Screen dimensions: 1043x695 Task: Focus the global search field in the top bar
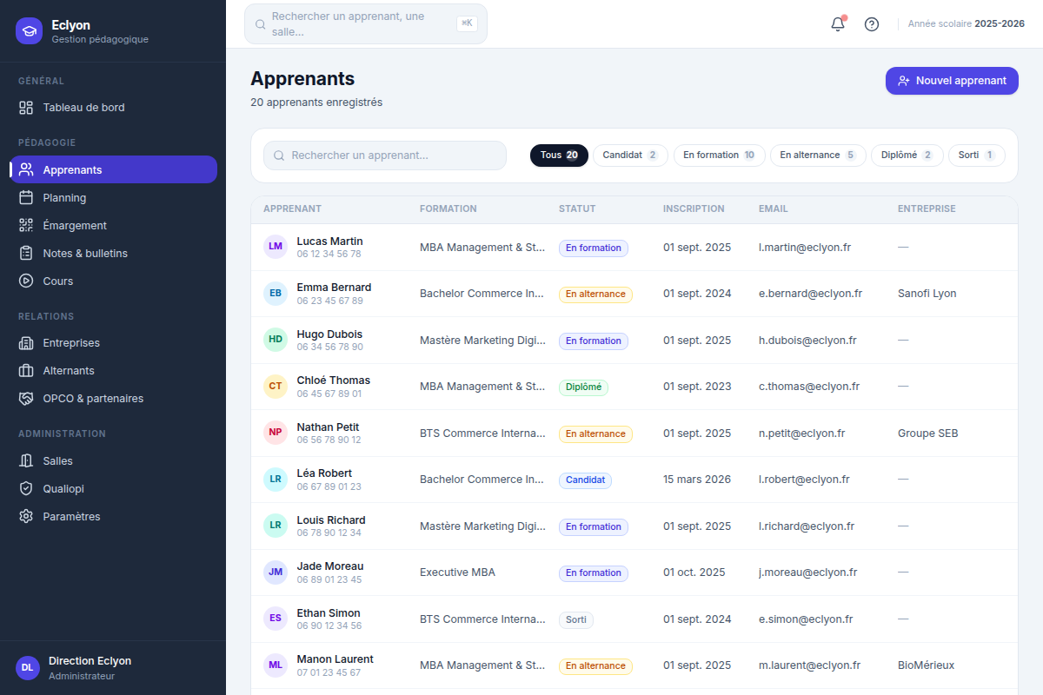(366, 23)
